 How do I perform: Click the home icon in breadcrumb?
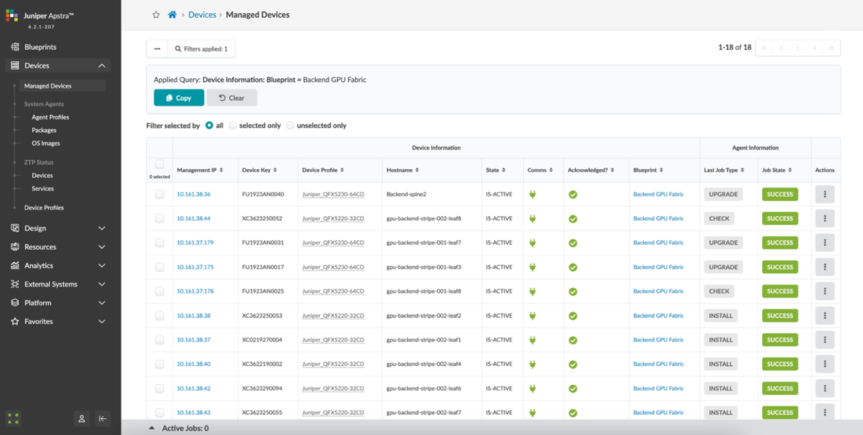pyautogui.click(x=172, y=15)
